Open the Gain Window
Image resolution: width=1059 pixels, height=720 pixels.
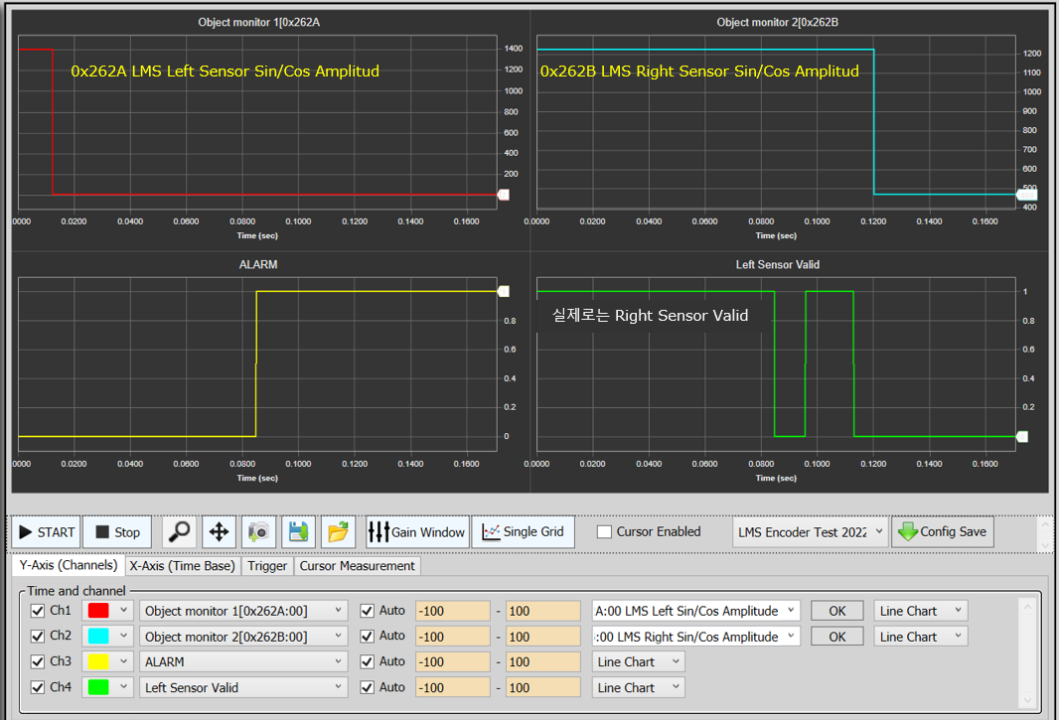click(416, 532)
